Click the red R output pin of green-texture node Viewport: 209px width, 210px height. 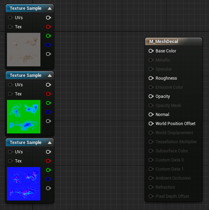pyautogui.click(x=48, y=94)
